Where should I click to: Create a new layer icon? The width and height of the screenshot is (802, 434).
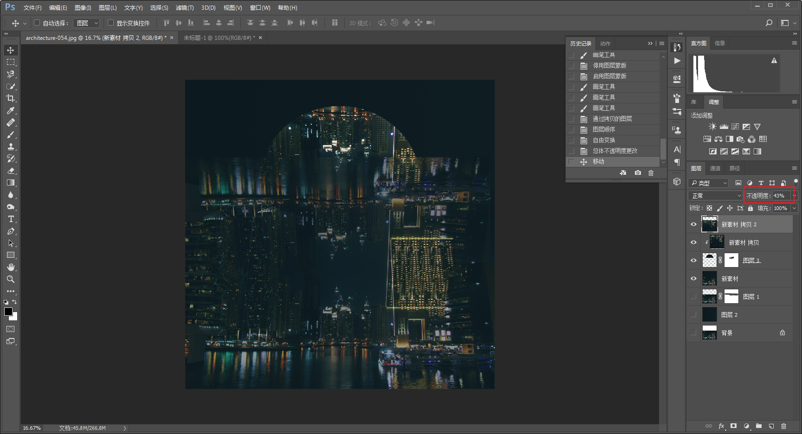point(771,426)
